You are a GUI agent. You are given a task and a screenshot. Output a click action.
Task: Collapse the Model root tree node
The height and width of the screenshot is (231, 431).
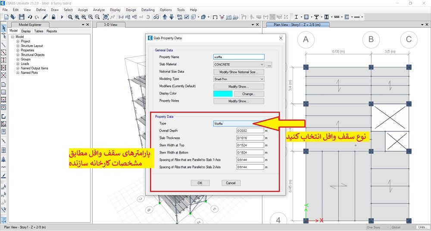tap(12, 37)
